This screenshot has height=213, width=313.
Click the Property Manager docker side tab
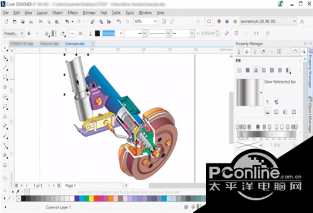tap(310, 69)
